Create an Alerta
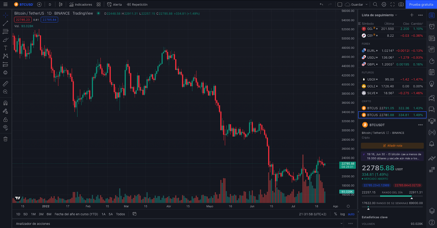The width and height of the screenshot is (437, 228). coord(114,4)
